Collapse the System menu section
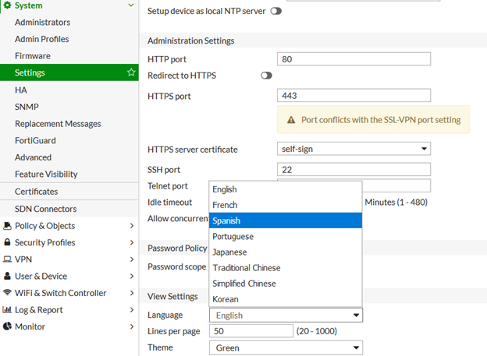487x356 pixels. [131, 6]
